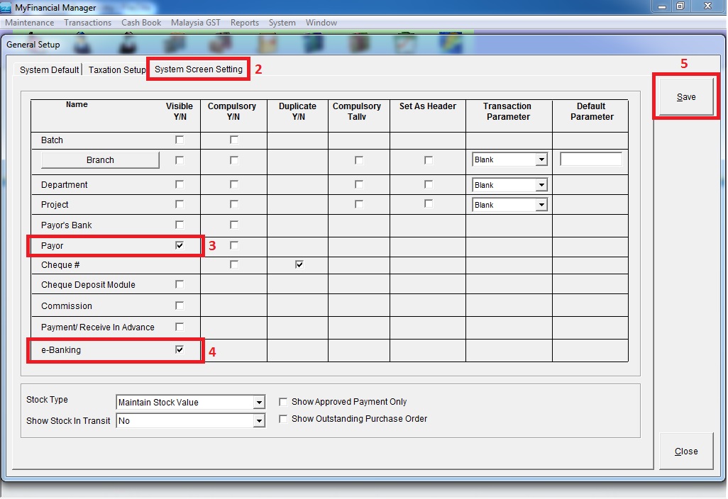Check the Batch Visible checkbox
Image resolution: width=728 pixels, height=499 pixels.
point(180,140)
